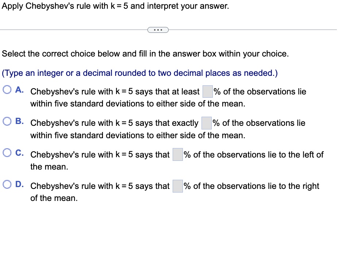Click the answer box in choice C

177,154
